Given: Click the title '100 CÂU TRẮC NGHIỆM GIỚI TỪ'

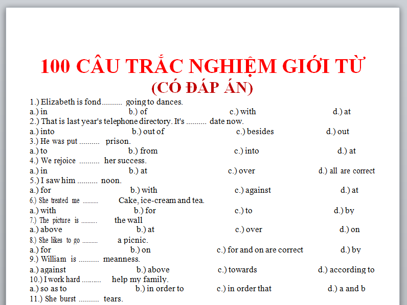Looking at the screenshot, I should (x=203, y=66).
